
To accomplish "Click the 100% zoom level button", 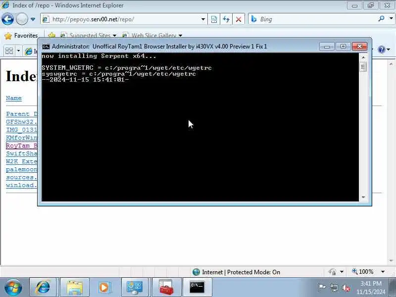I will (x=363, y=272).
